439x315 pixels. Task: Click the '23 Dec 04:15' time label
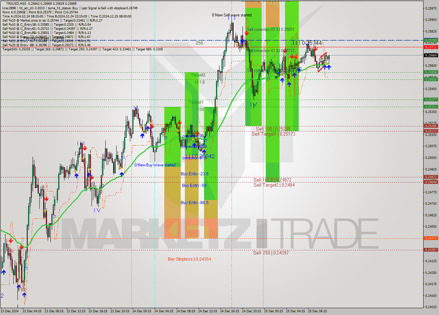coord(32,311)
